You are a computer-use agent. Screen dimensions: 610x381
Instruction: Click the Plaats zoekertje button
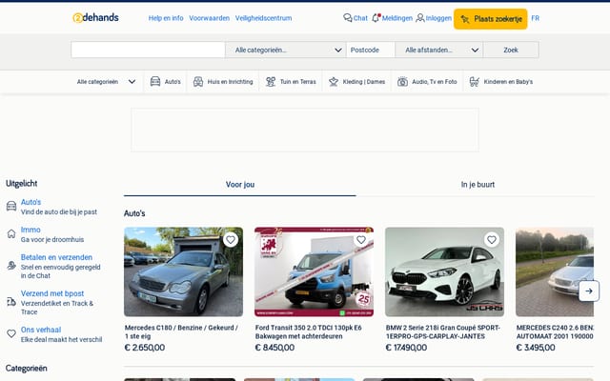point(491,19)
